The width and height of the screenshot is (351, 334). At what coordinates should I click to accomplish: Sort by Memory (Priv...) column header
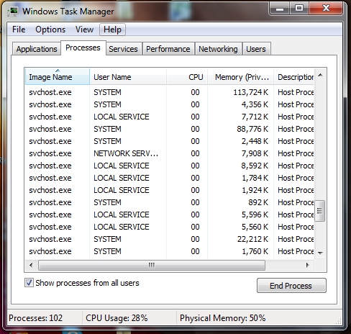(240, 77)
